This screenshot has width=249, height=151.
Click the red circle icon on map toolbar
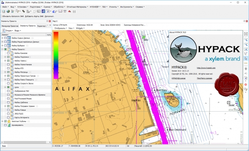(x=246, y=85)
